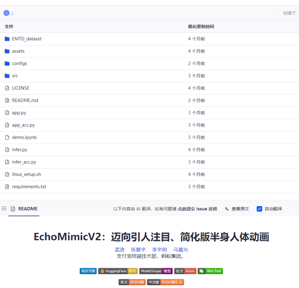Open the README outline hamburger icon
This screenshot has width=299, height=288.
tap(4, 208)
